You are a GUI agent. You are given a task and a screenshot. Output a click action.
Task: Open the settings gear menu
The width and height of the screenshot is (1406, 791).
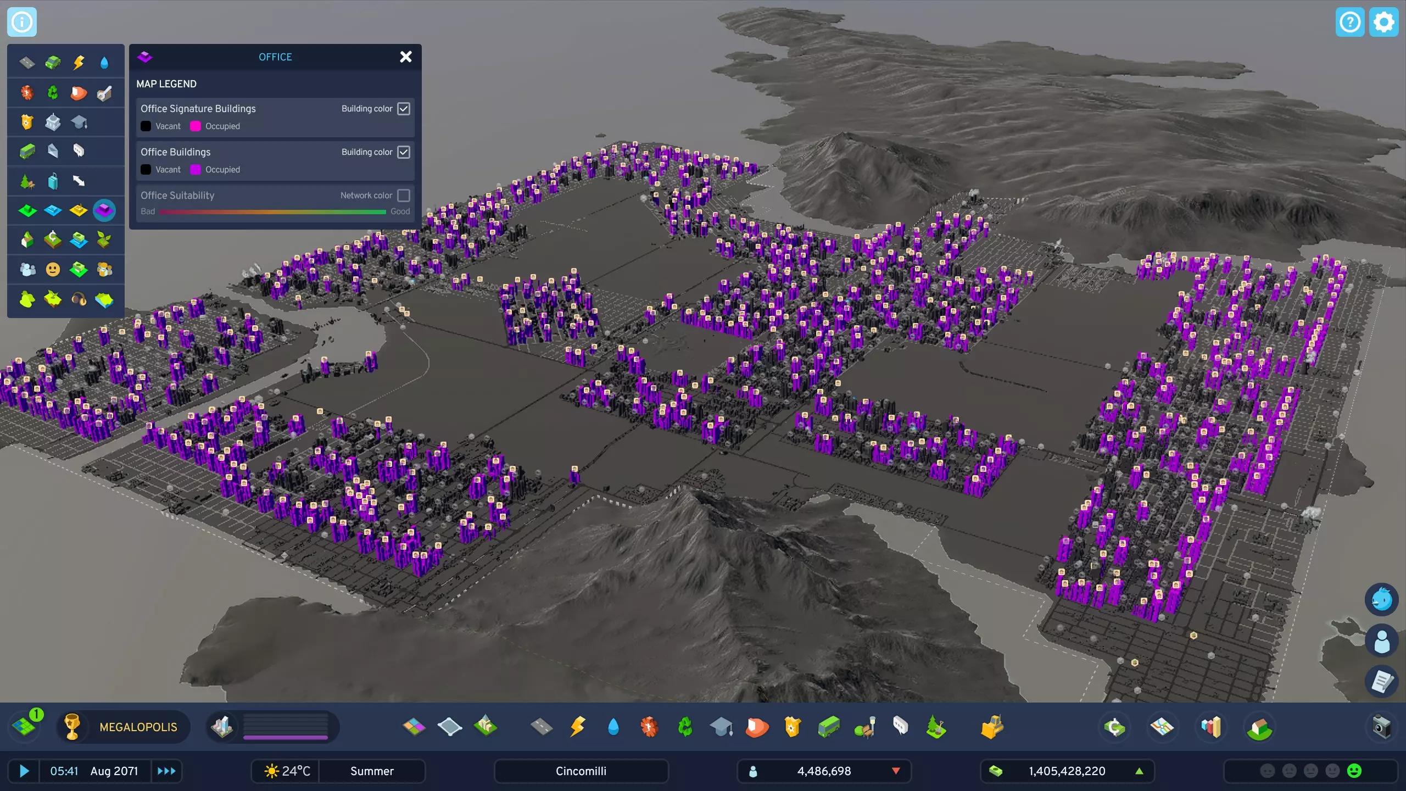click(1383, 22)
